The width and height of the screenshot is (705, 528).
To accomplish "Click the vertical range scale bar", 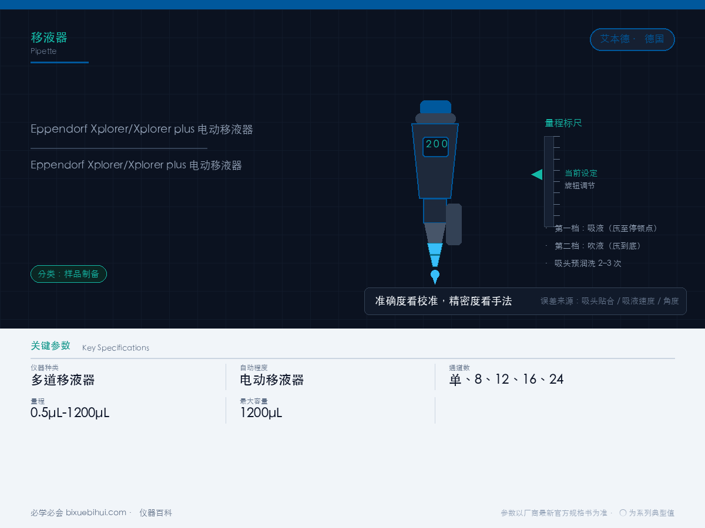I will (549, 181).
